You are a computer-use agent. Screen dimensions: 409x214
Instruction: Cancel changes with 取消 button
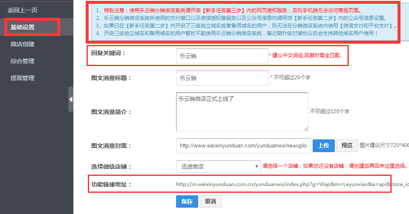210,202
